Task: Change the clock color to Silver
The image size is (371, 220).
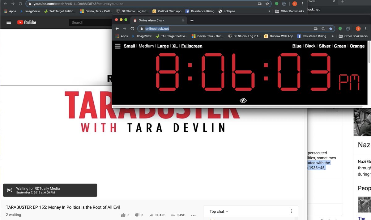Action: click(325, 46)
